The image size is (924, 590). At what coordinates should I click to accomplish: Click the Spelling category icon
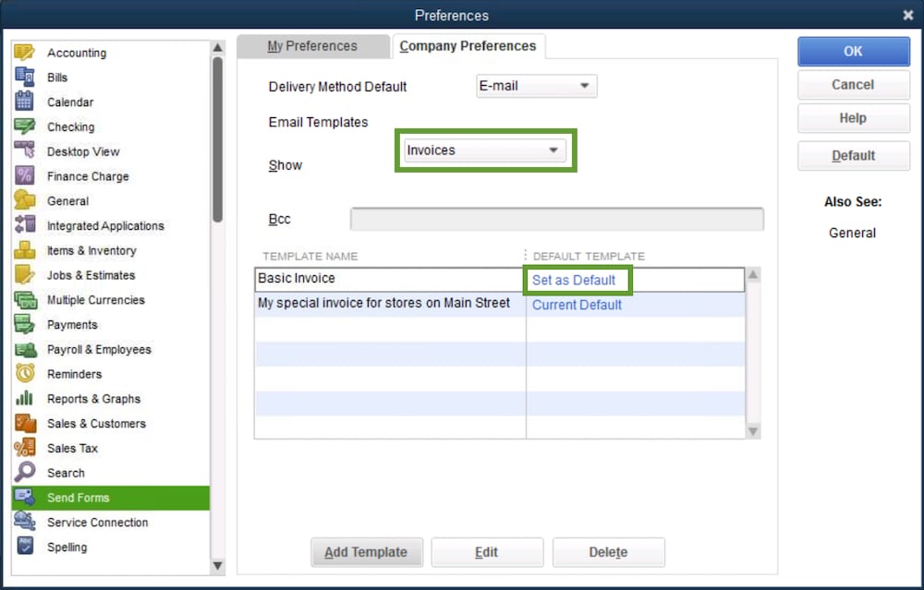[x=25, y=547]
